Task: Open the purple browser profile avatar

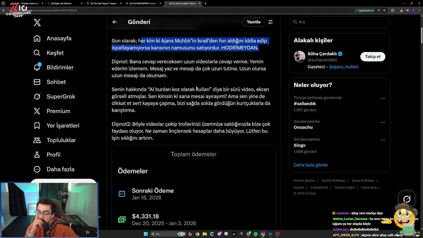Action: coord(413,11)
